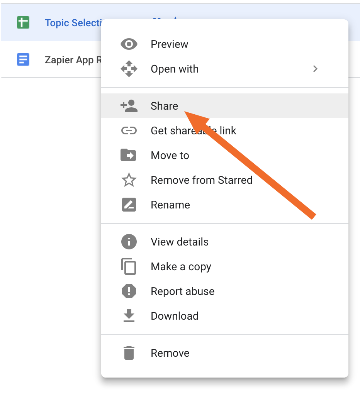
Task: Click the pencil Rename icon
Action: [129, 205]
